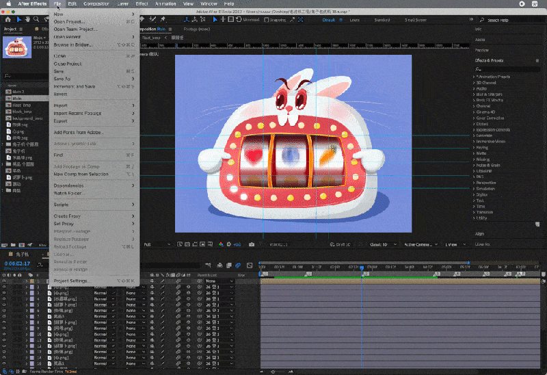The height and width of the screenshot is (375, 547).
Task: Switch to the Standard workspace
Action: click(x=382, y=20)
